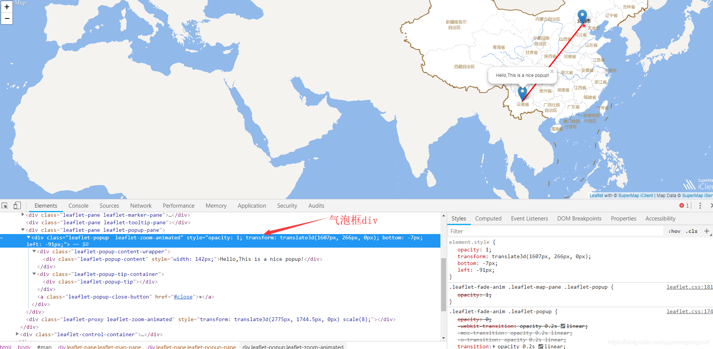Collapse the leaflet-popup-content-wrapper node
Screen dimensions: 713x349
point(34,251)
